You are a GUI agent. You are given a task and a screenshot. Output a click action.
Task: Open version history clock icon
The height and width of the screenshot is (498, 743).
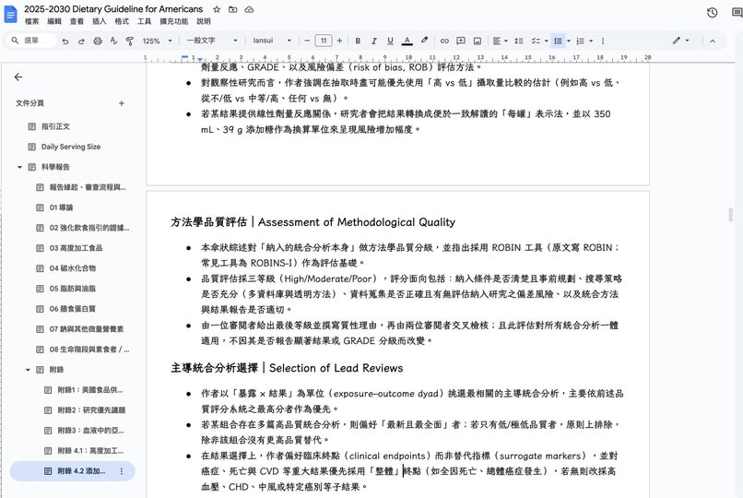pos(712,13)
